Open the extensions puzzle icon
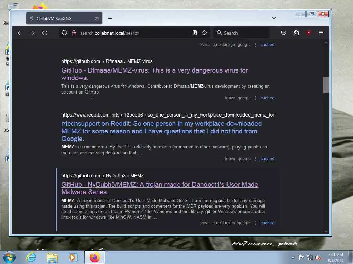This screenshot has width=353, height=264. click(x=296, y=33)
